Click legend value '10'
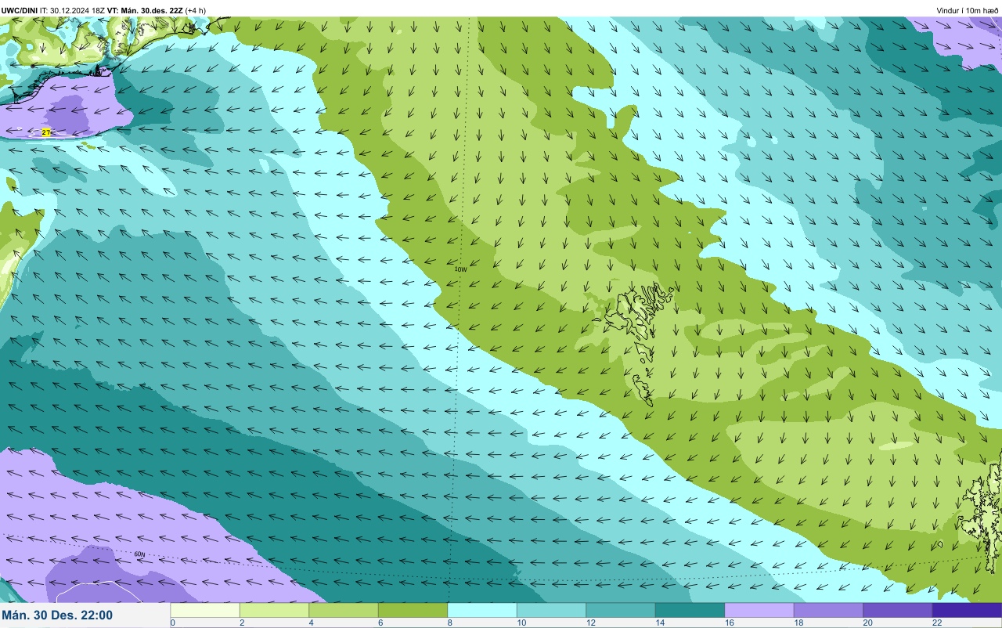1002x628 pixels. [x=521, y=623]
